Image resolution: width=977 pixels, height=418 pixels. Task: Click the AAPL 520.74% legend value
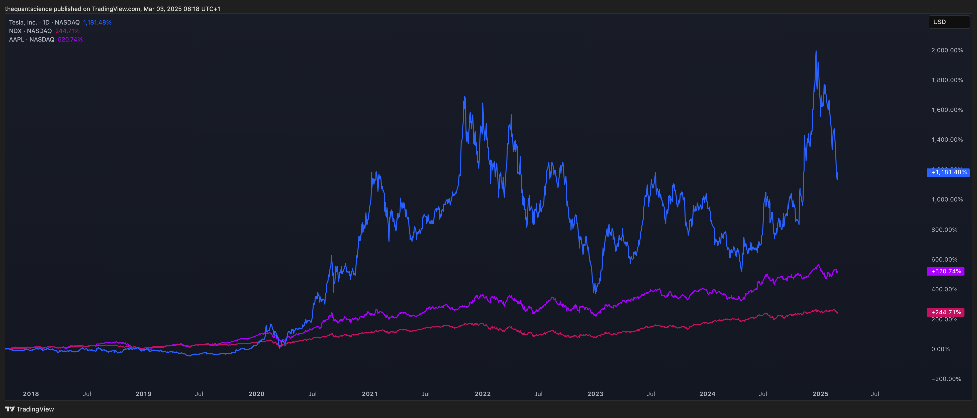point(70,39)
